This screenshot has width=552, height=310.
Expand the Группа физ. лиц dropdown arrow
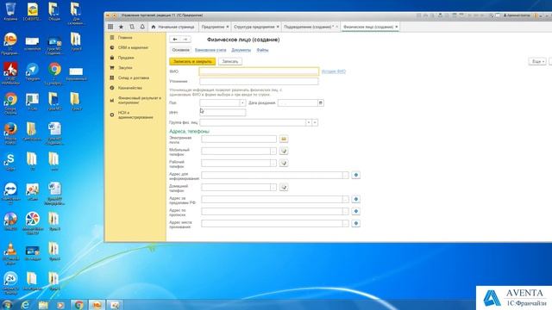click(x=309, y=122)
